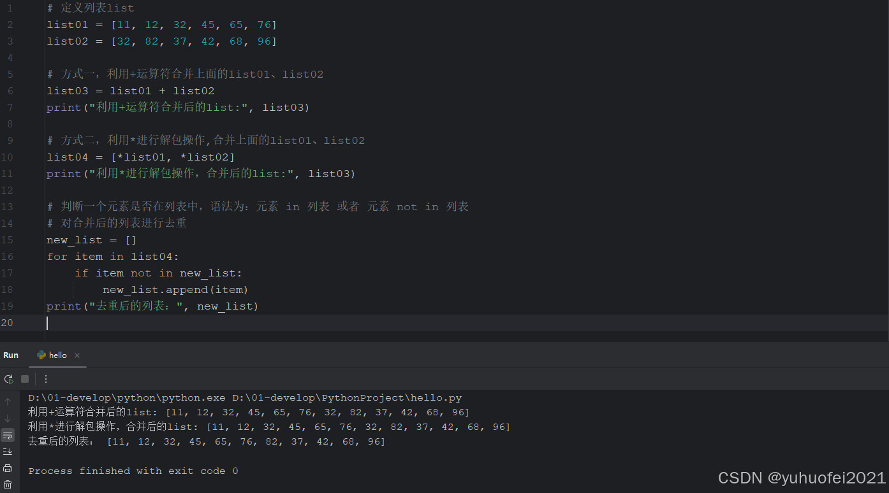Click the '# 方式二' comment line

[x=206, y=141]
